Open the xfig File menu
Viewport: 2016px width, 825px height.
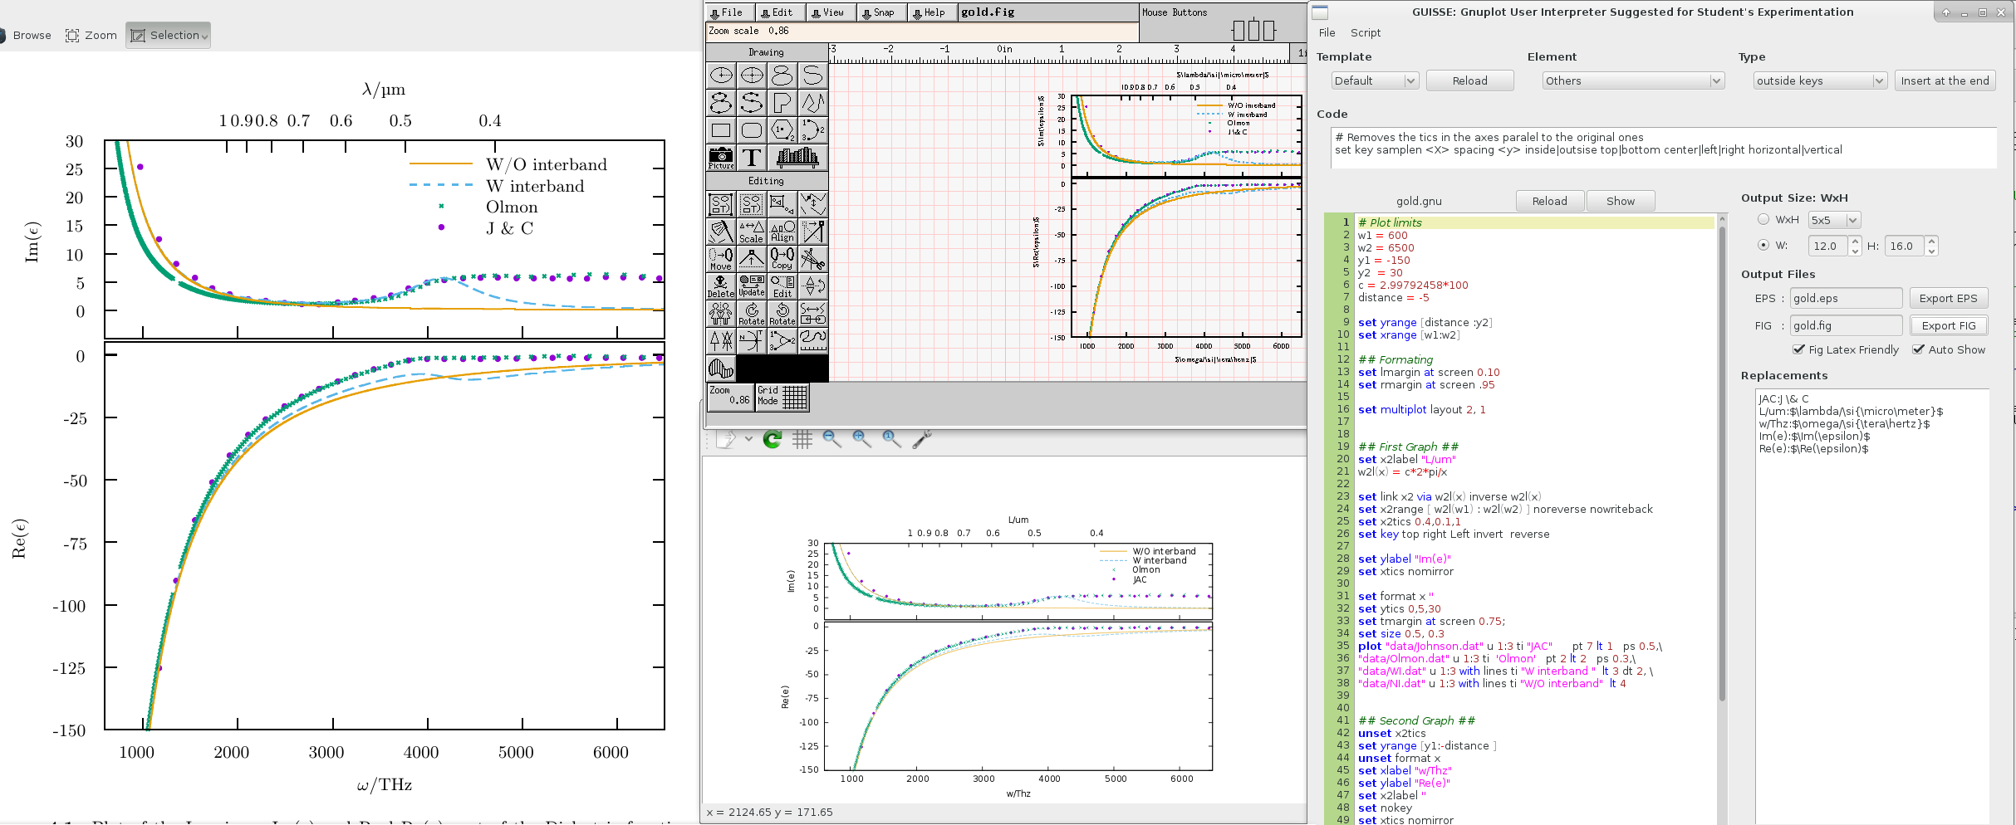(729, 12)
